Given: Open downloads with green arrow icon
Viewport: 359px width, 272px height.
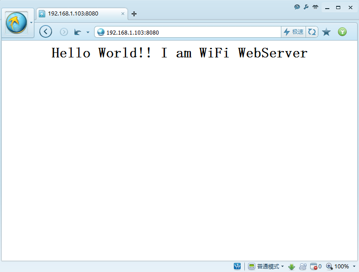Looking at the screenshot, I should (291, 267).
